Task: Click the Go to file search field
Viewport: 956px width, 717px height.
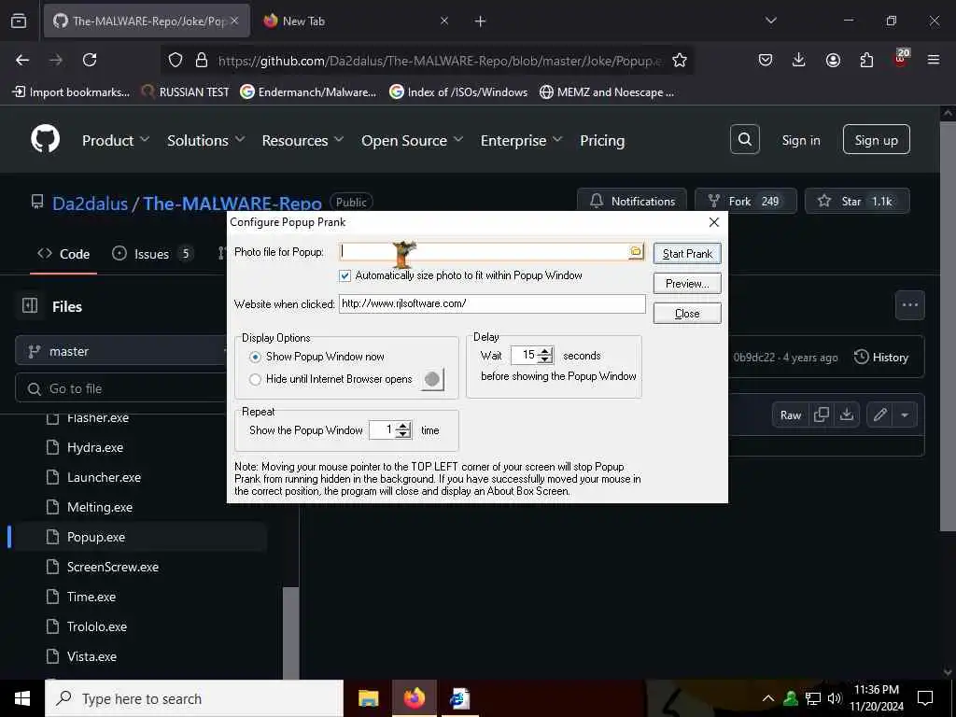Action: (120, 387)
